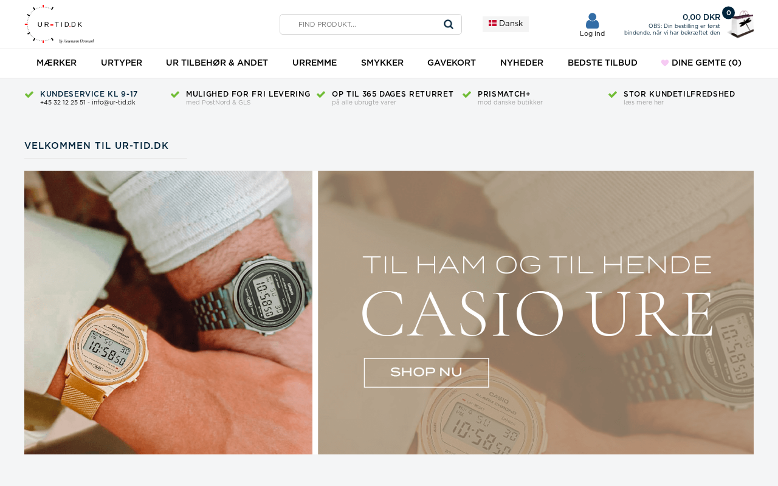Open the user Log ind icon
Image resolution: width=778 pixels, height=486 pixels.
[x=592, y=21]
